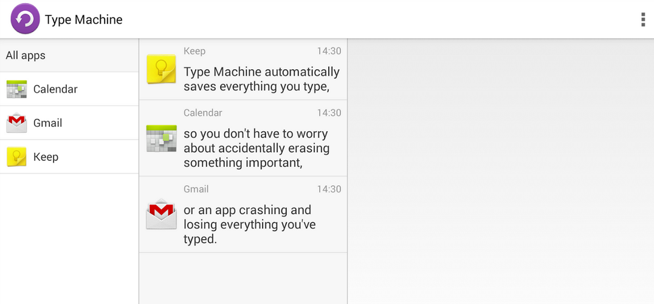Open the 'so you don't have to worry' entry
Image resolution: width=654 pixels, height=304 pixels.
click(x=256, y=148)
